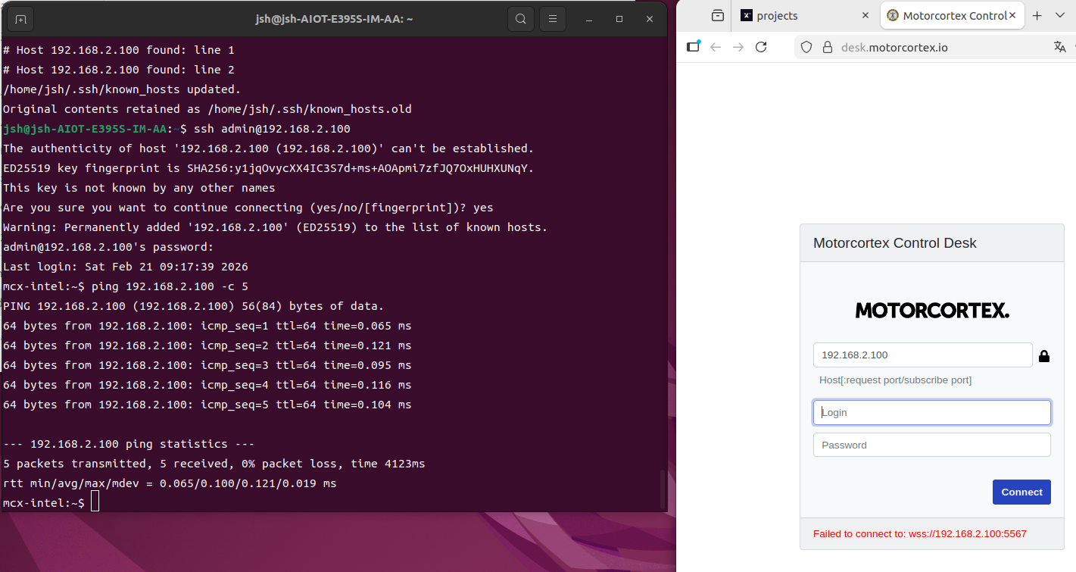Expand the list all tabs chevron
The height and width of the screenshot is (572, 1076).
[x=1060, y=15]
